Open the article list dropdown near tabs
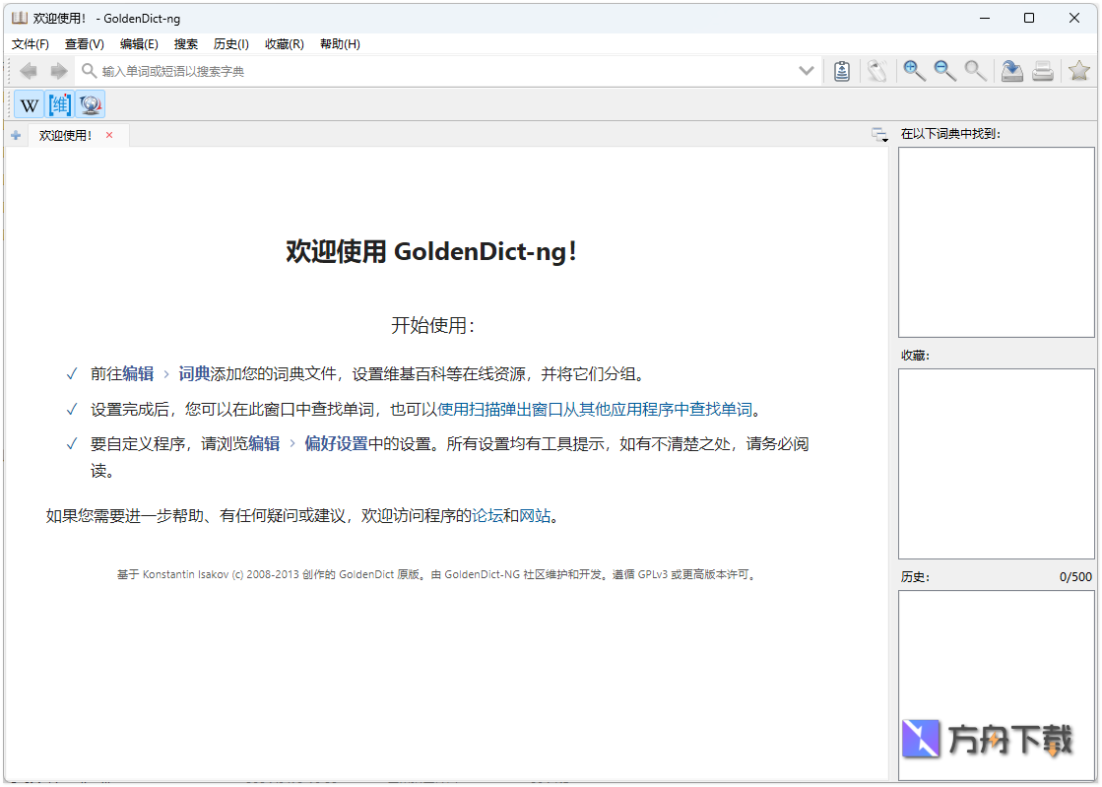The width and height of the screenshot is (1102, 787). coord(877,135)
